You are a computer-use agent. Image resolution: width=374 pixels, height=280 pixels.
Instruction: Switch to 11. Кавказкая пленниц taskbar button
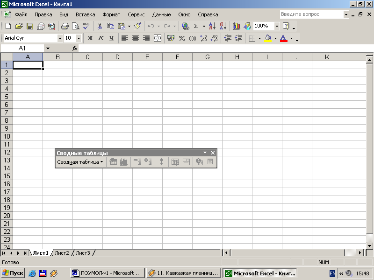(x=184, y=273)
